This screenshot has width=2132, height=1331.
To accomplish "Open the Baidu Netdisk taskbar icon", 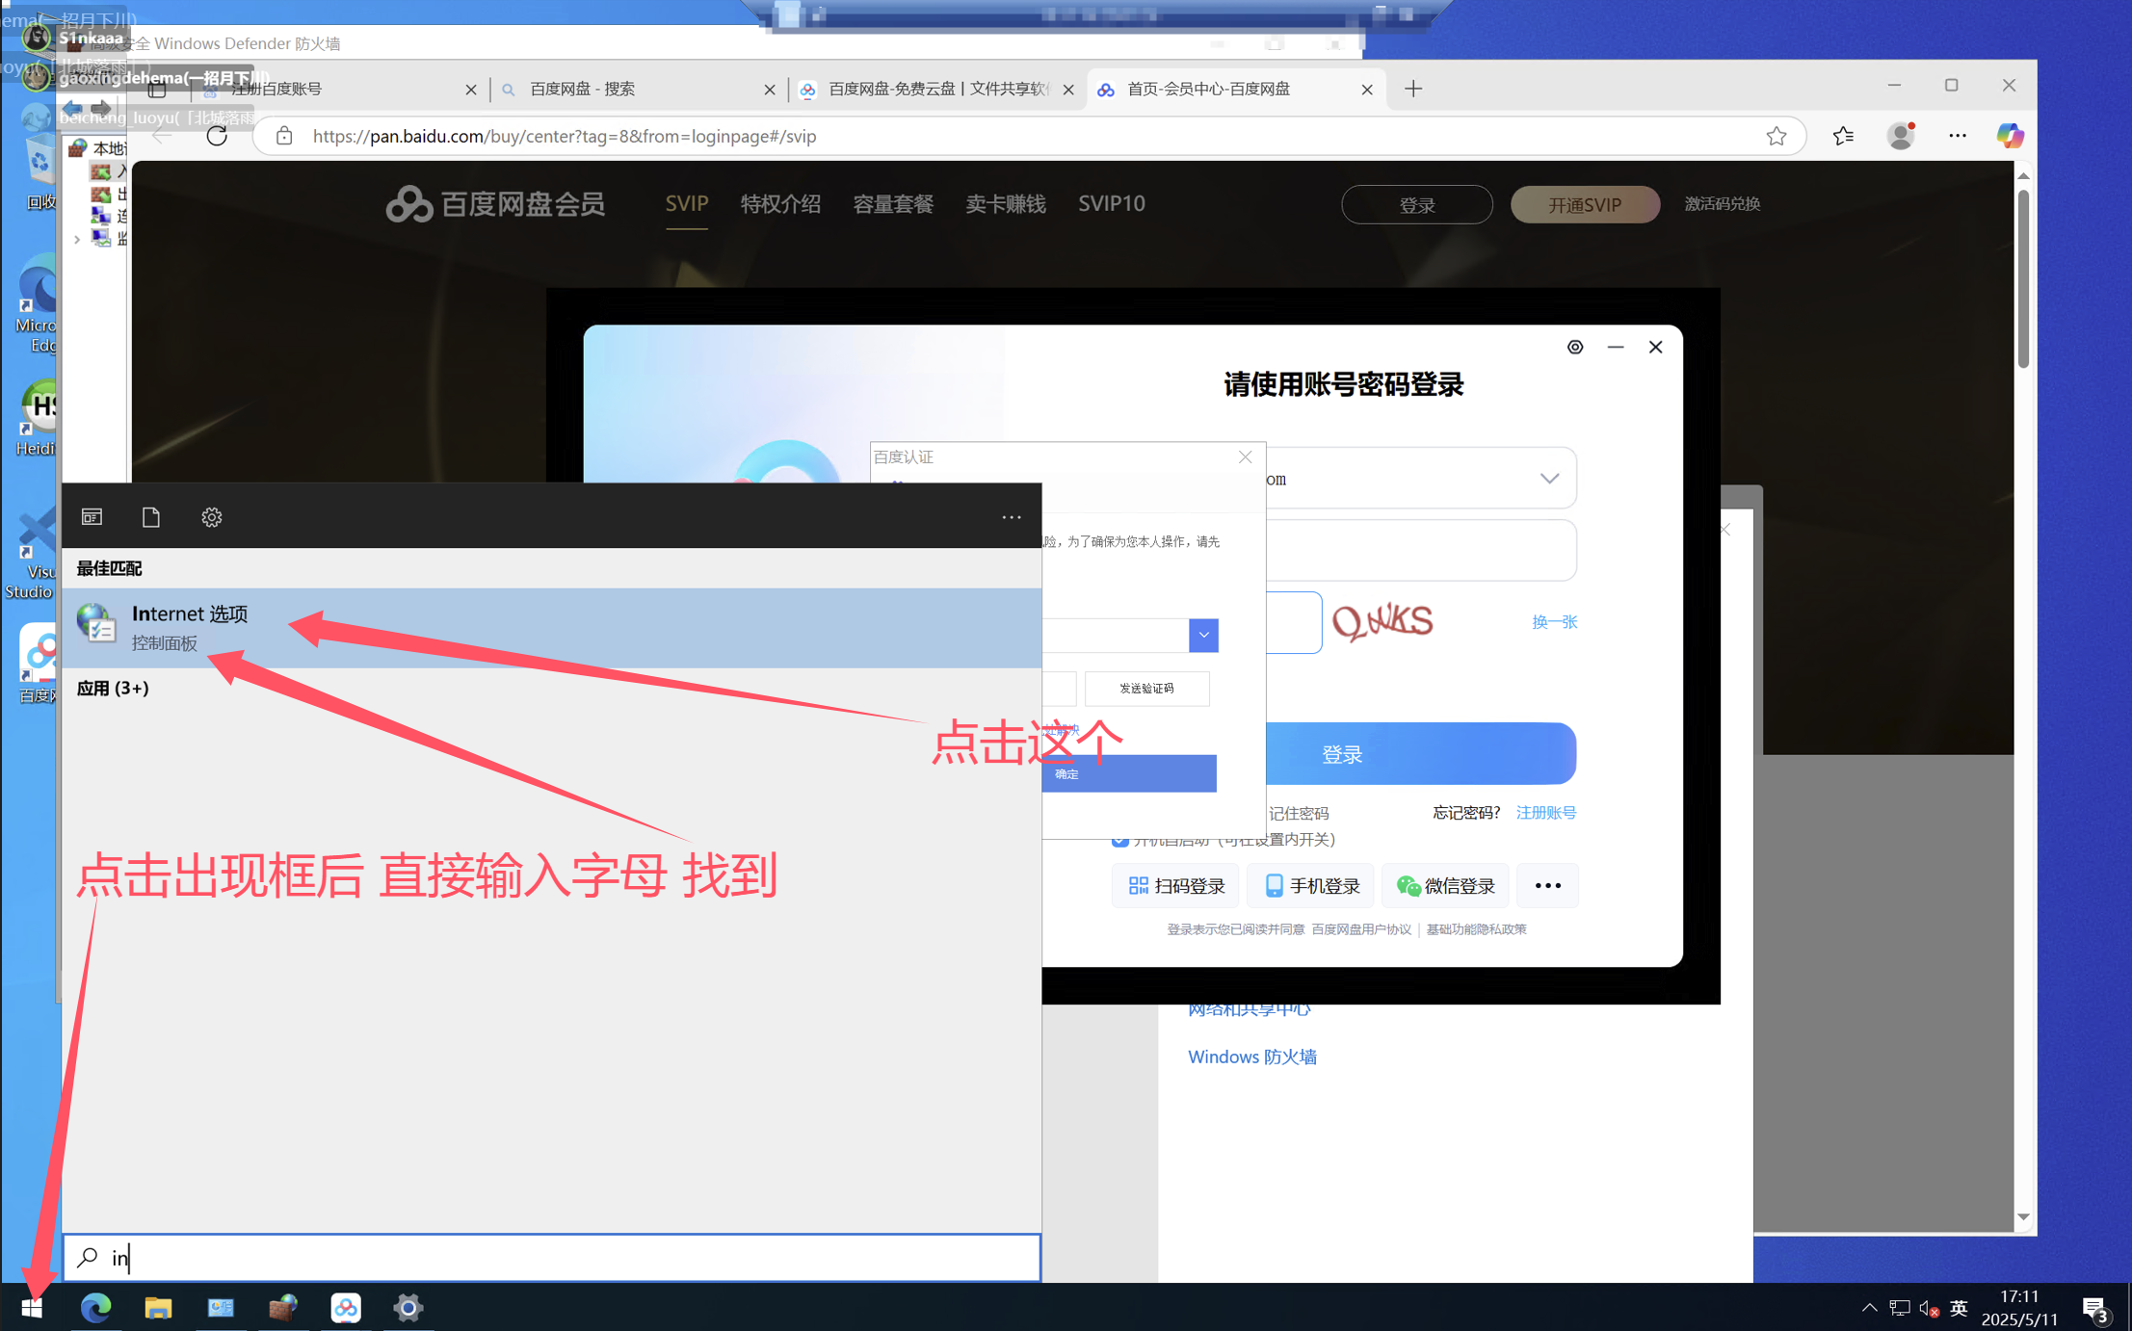I will pos(346,1307).
